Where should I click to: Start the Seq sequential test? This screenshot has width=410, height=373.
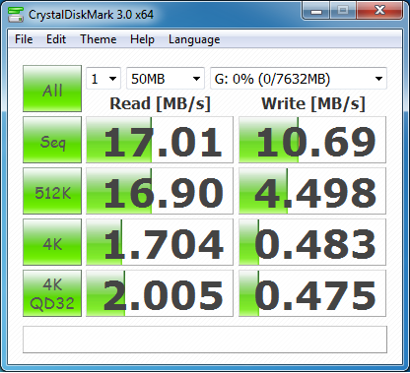(52, 140)
